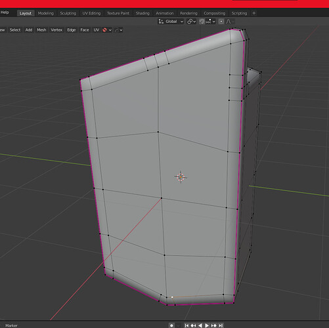This screenshot has height=328, width=329.
Task: Play the animation forward
Action: point(207,325)
